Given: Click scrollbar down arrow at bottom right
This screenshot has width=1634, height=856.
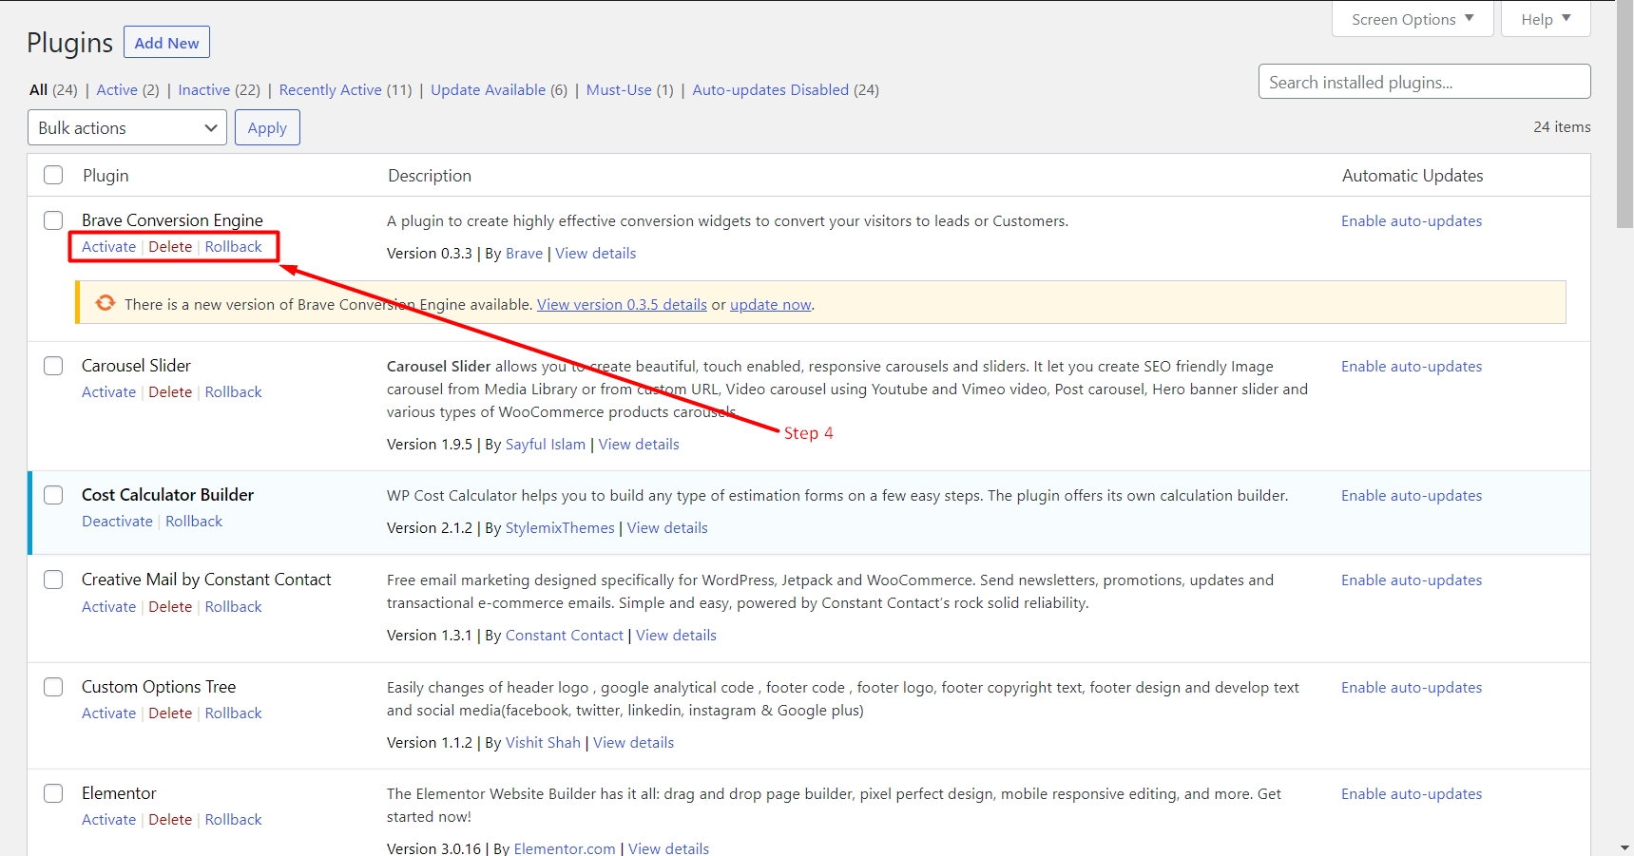Looking at the screenshot, I should coord(1624,847).
